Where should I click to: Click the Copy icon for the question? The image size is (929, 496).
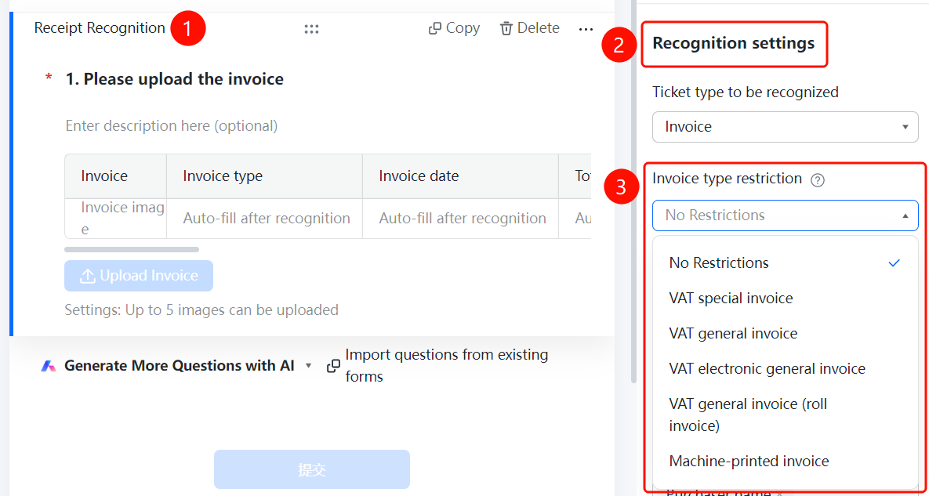point(435,28)
